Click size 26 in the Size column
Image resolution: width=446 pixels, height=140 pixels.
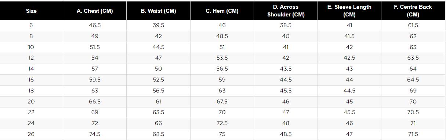click(31, 134)
